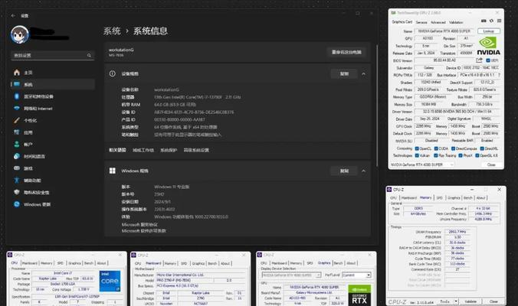Open the 域或工作组 link
The image size is (518, 306).
click(143, 150)
